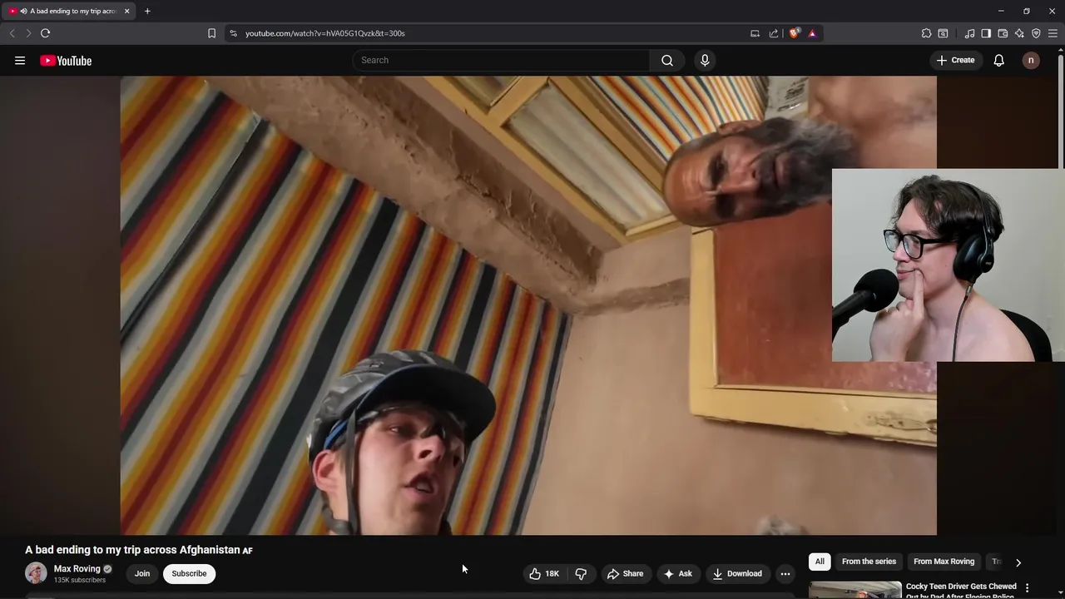The image size is (1065, 599).
Task: Select 'From the series' chip
Action: pyautogui.click(x=869, y=562)
